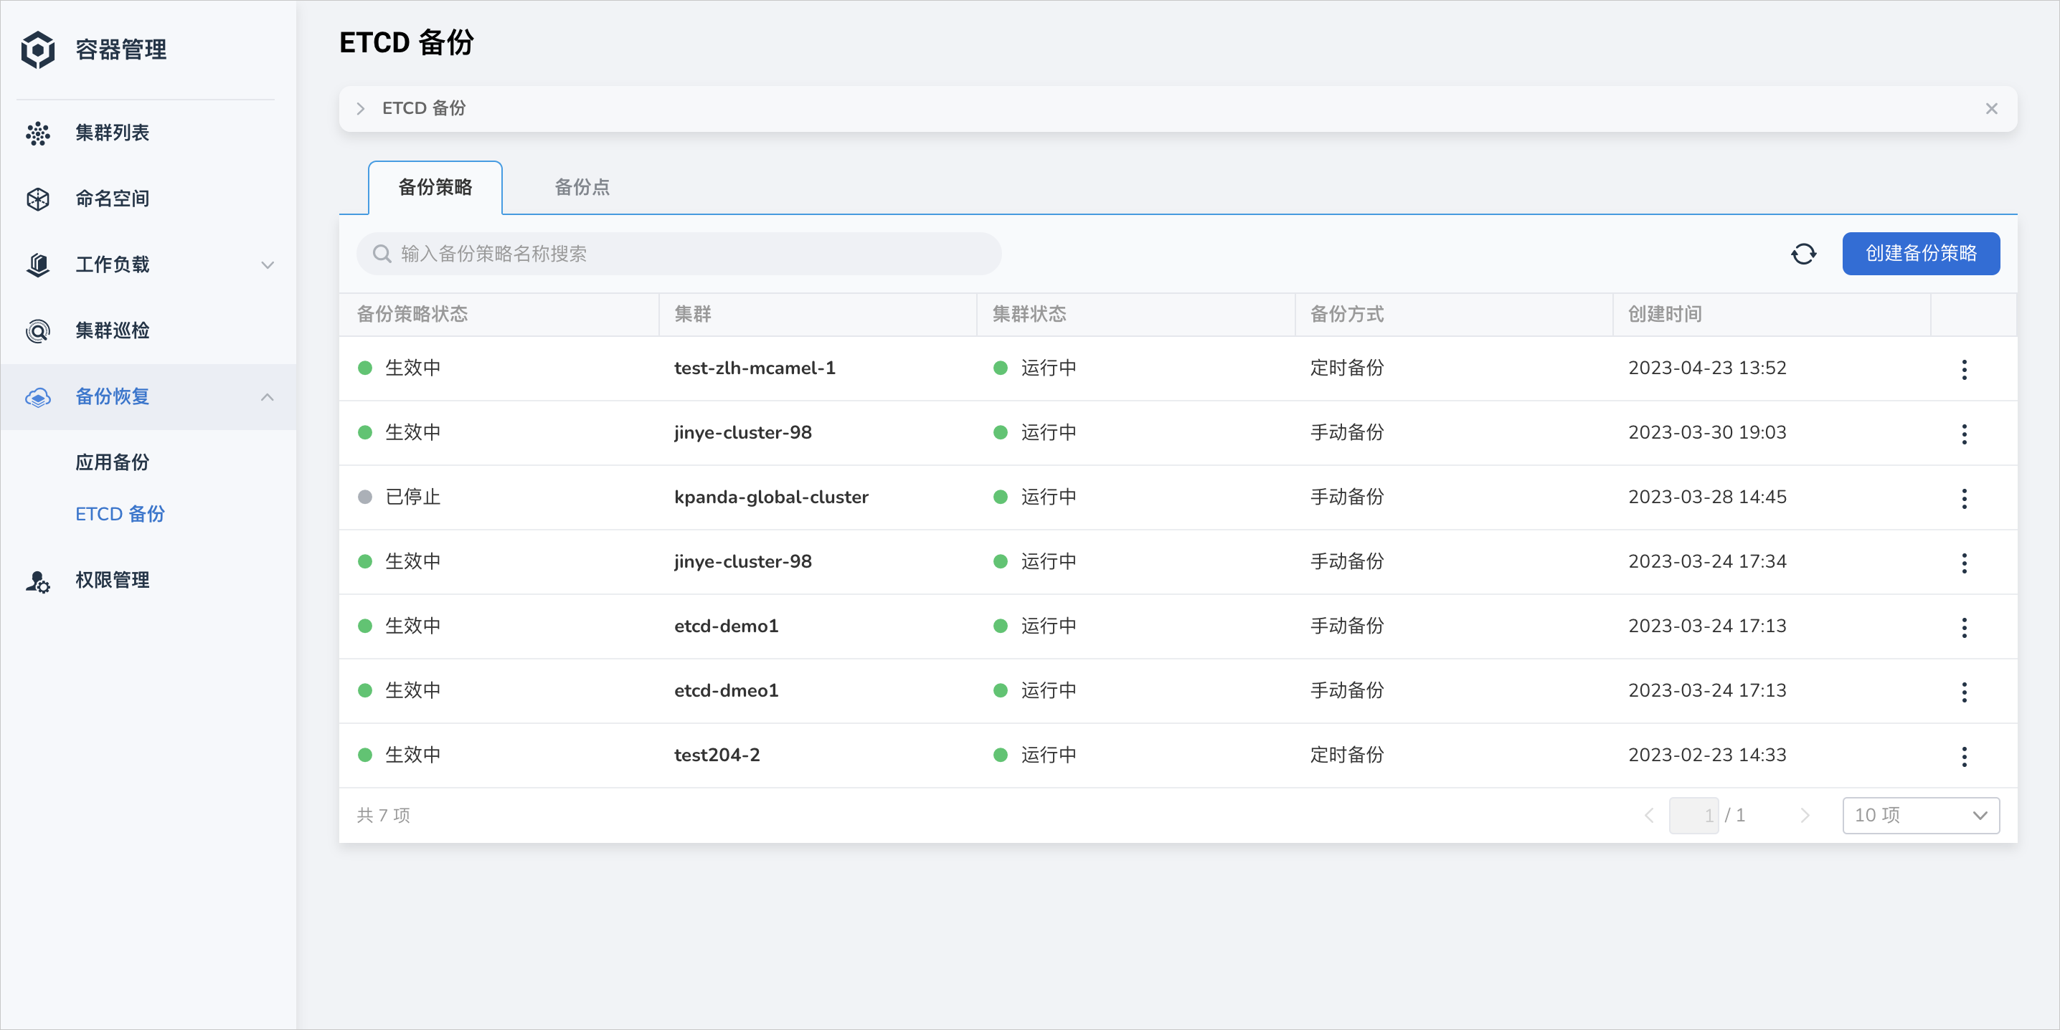Open more actions for jinye-cluster-98 row created 2023-03-30
Screen dimensions: 2060x1030
tap(1964, 434)
